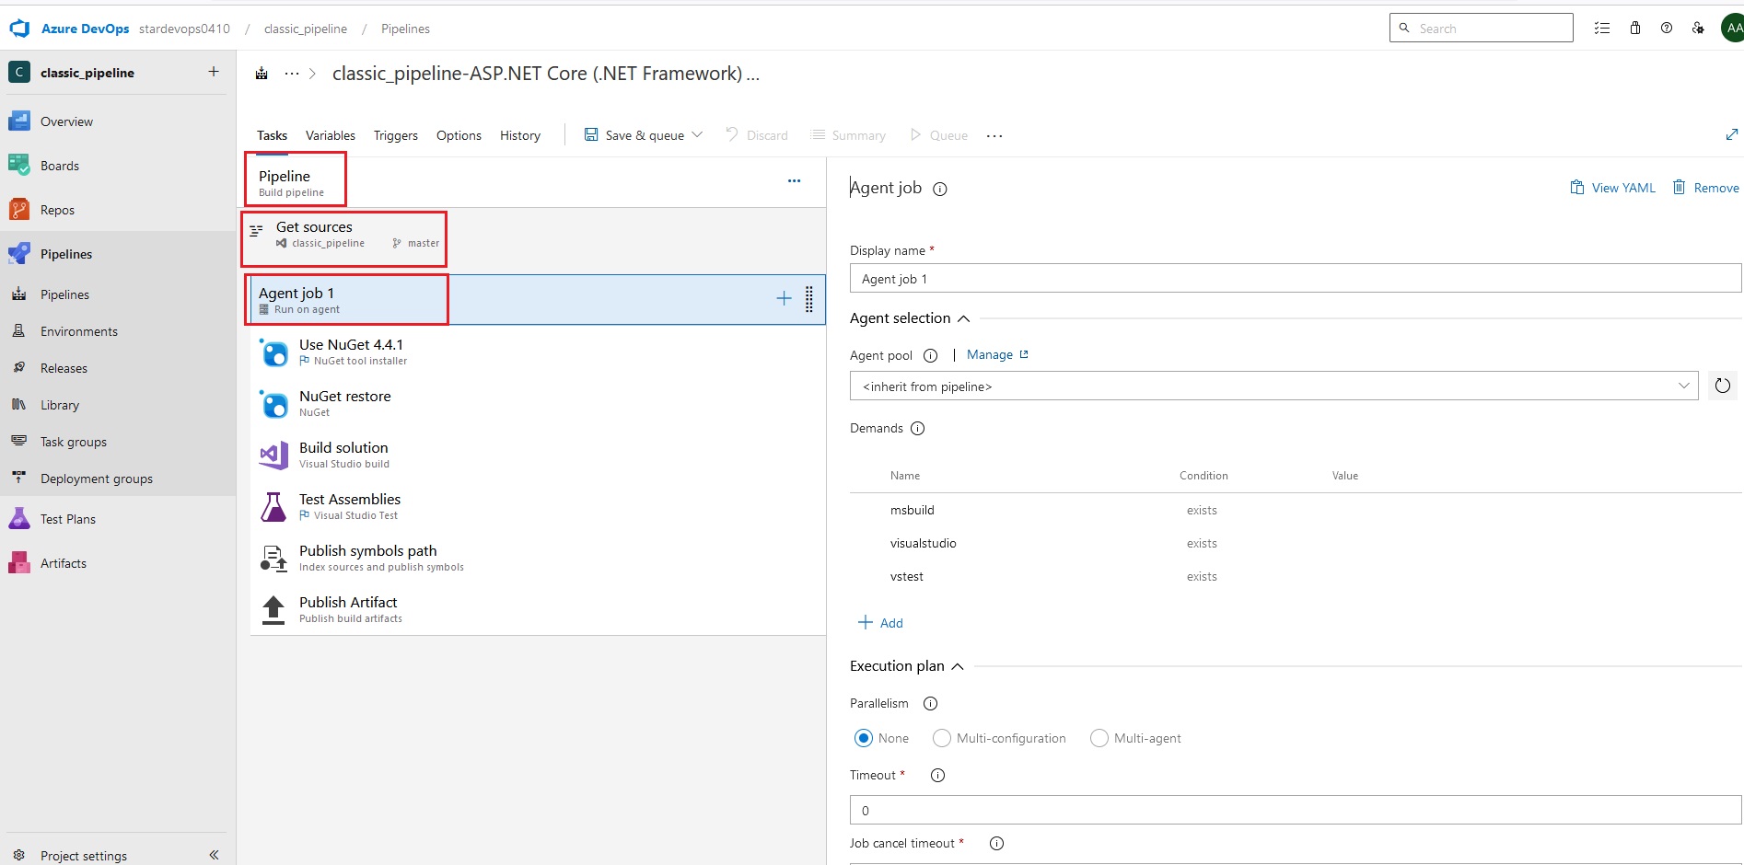The image size is (1744, 865).
Task: Open Task groups in sidebar
Action: coord(74,442)
